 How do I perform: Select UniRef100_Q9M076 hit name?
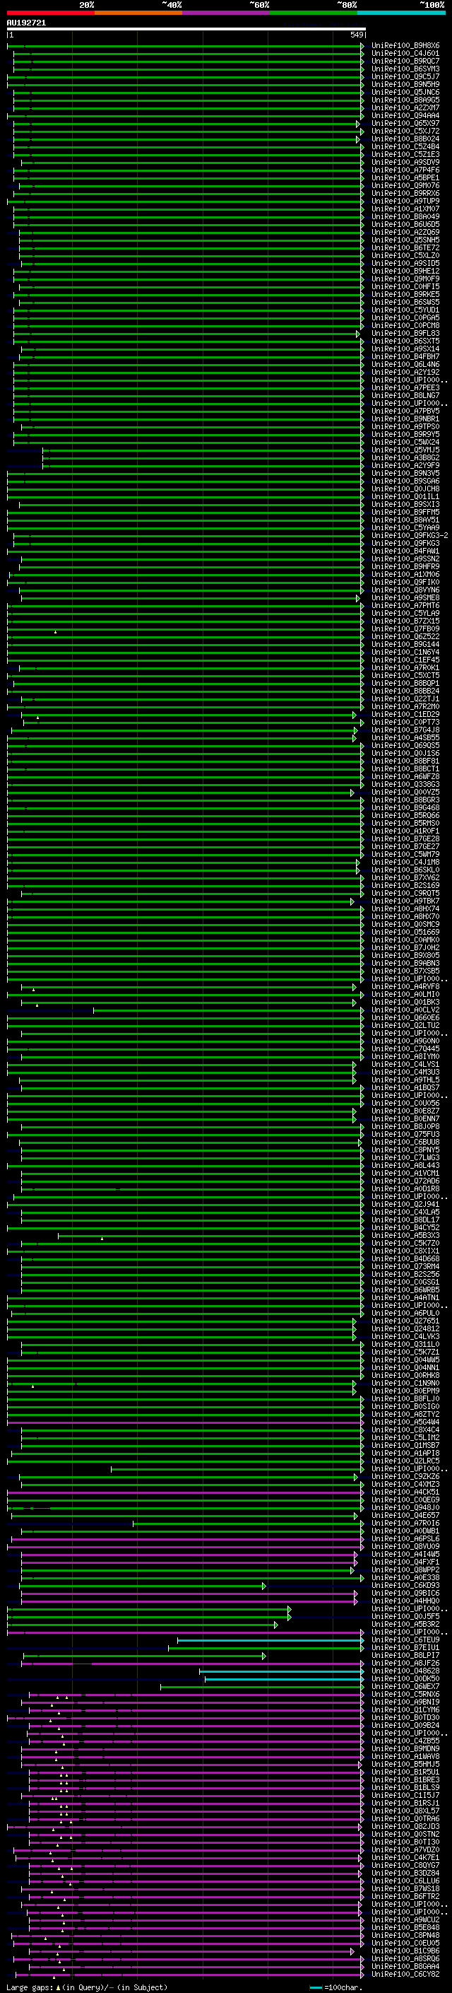405,186
